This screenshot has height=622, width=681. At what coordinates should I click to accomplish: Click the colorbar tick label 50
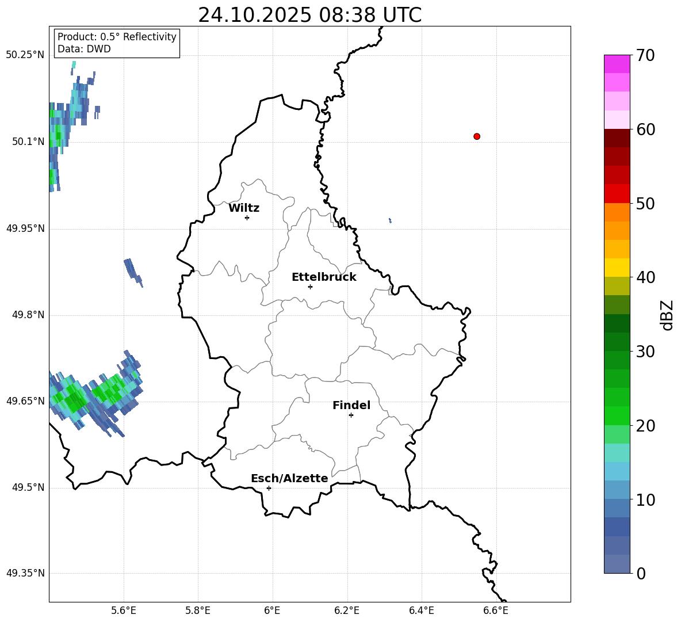point(645,203)
